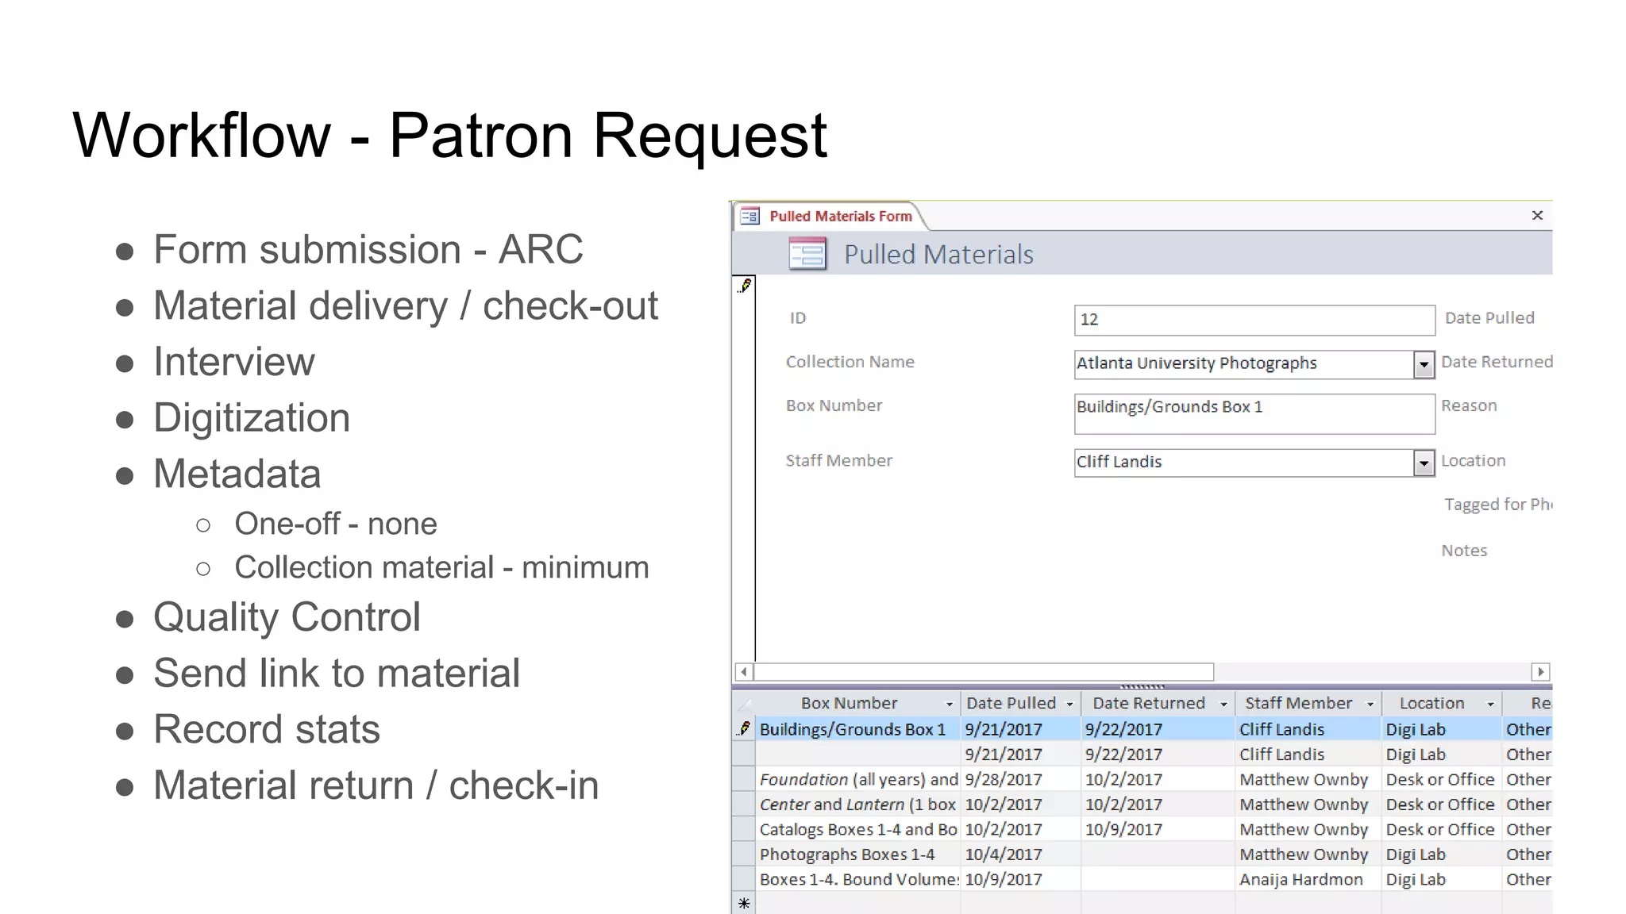Click the Foundation (all years) box number cell
This screenshot has height=914, width=1626.
[857, 779]
